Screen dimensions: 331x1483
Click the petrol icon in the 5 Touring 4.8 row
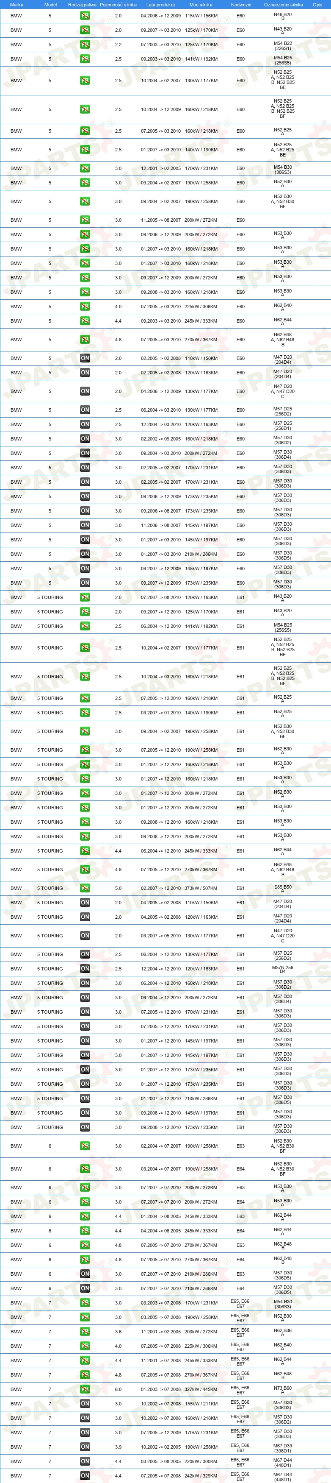85,869
